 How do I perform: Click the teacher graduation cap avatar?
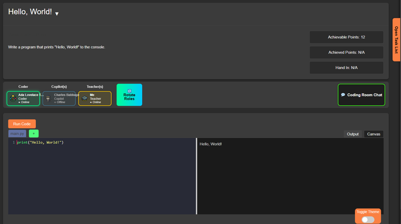click(85, 99)
